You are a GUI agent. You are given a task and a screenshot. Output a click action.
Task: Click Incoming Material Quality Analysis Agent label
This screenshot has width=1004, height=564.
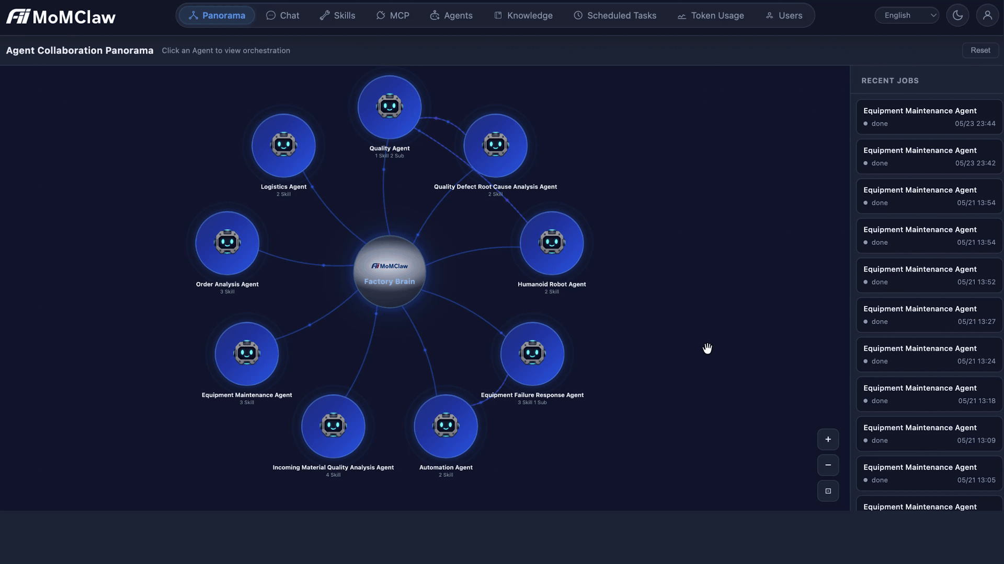pos(333,467)
